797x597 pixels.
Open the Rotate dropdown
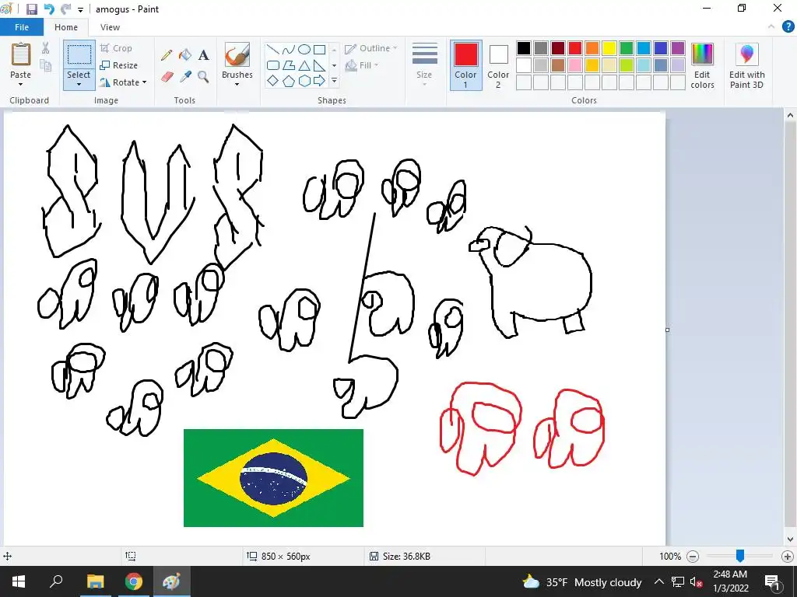pos(124,82)
